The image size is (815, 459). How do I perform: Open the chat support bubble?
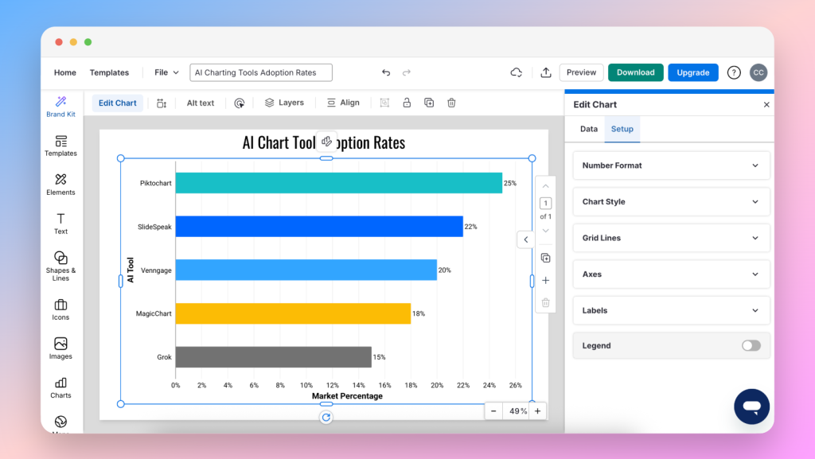click(751, 406)
